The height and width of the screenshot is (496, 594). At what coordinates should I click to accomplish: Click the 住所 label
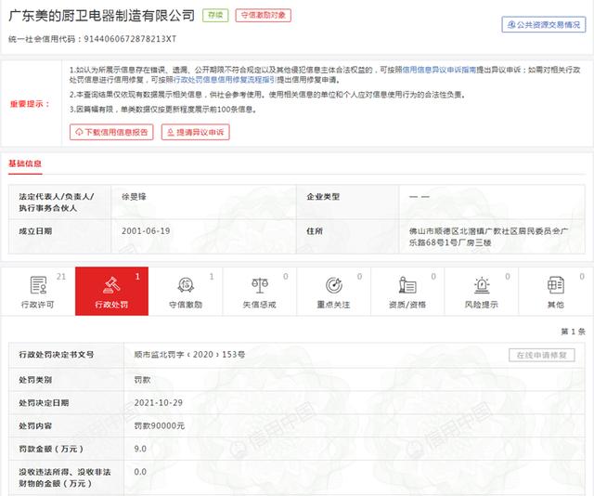tap(315, 231)
